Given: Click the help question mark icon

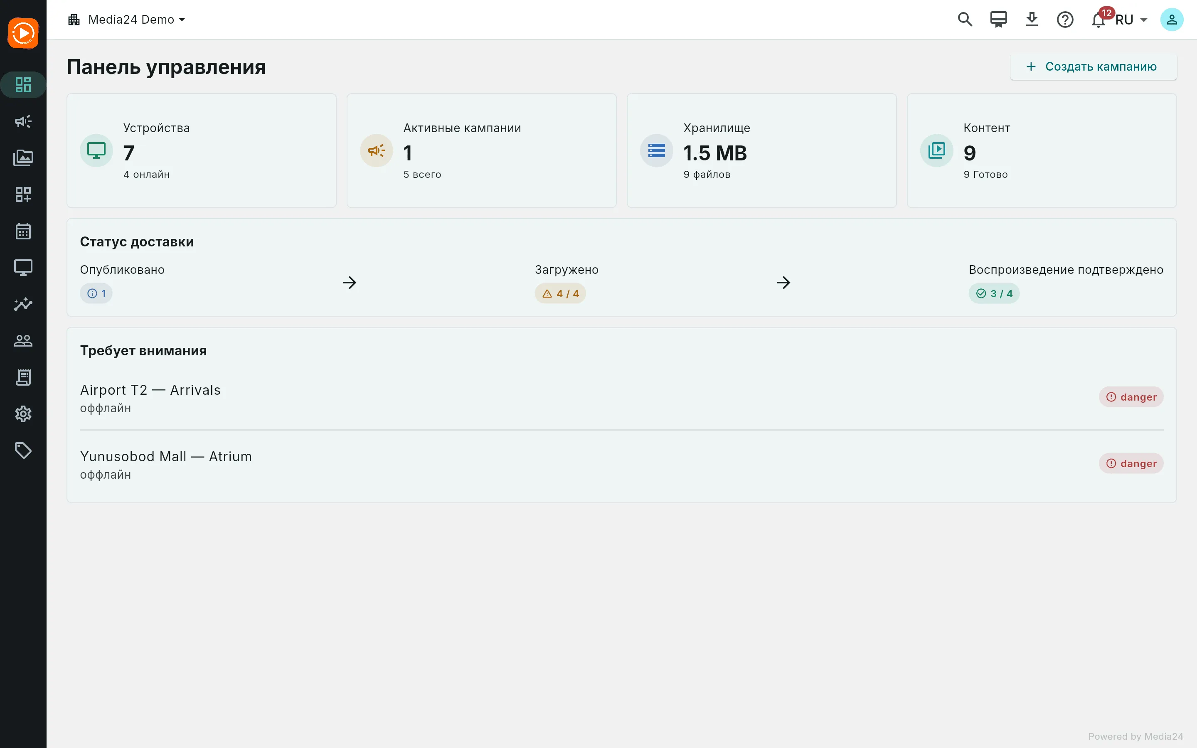Looking at the screenshot, I should point(1065,20).
